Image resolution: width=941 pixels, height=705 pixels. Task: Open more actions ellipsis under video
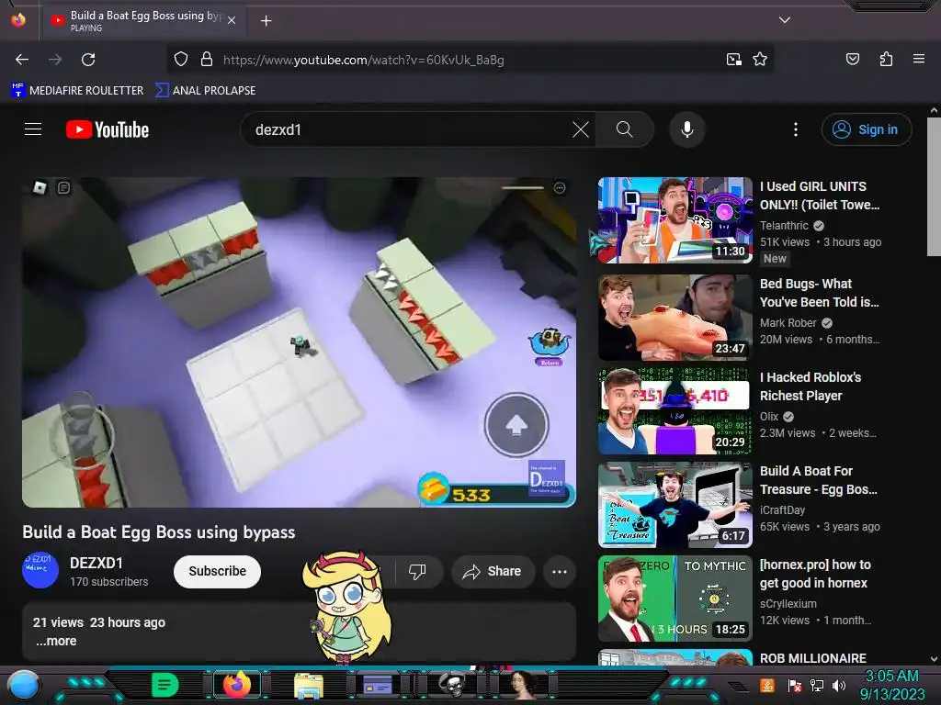560,571
